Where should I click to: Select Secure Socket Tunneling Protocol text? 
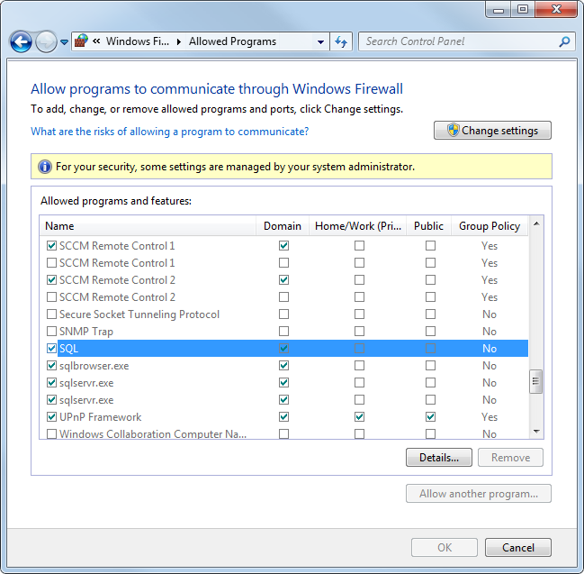[x=139, y=314]
